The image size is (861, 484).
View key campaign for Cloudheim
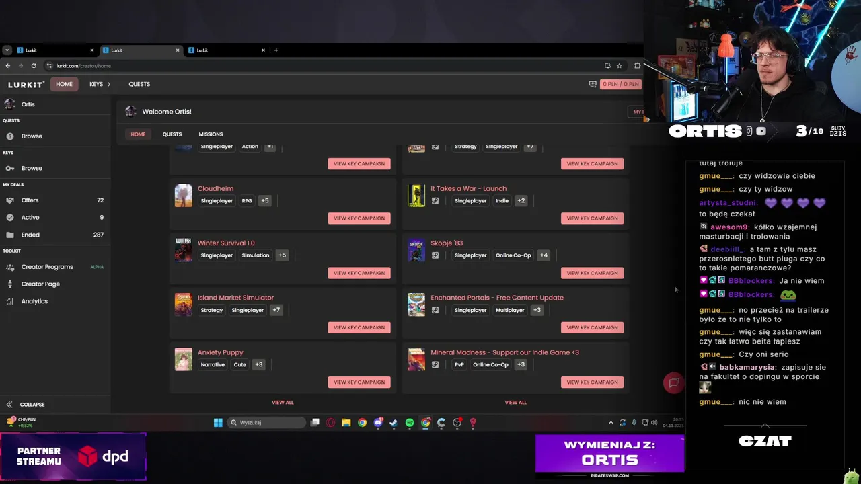point(359,218)
